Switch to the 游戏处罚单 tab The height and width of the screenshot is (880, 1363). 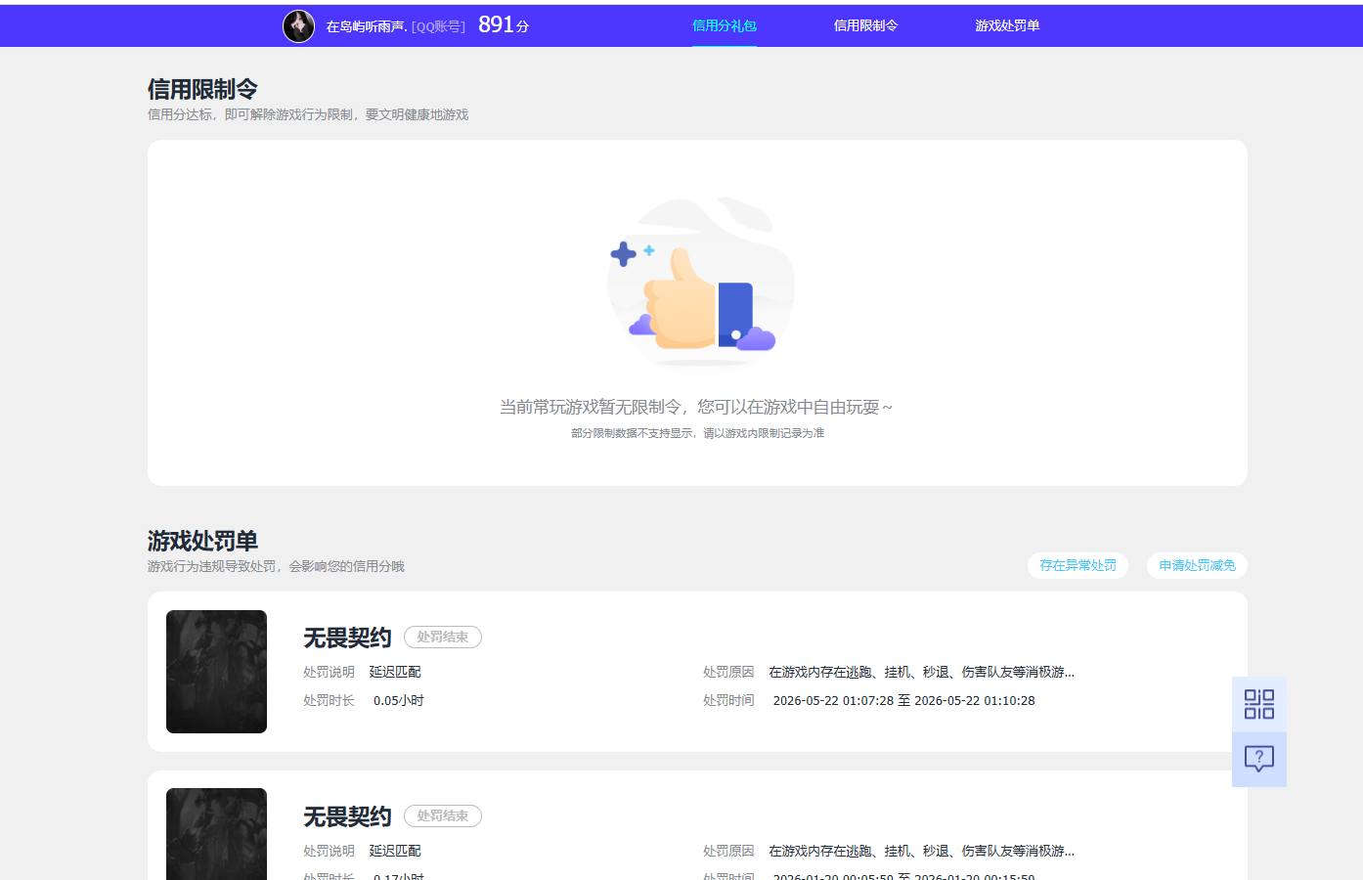tap(1007, 25)
